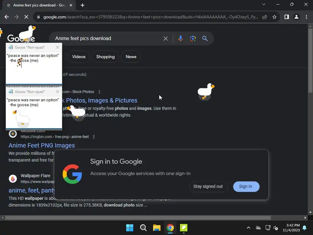The image size is (313, 235).
Task: Share this page from address bar
Action: (x=265, y=17)
